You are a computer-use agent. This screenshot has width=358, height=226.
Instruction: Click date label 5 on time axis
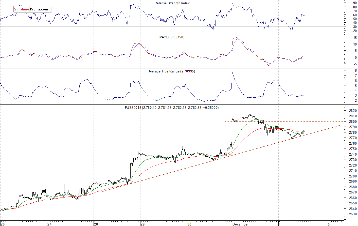328,224
